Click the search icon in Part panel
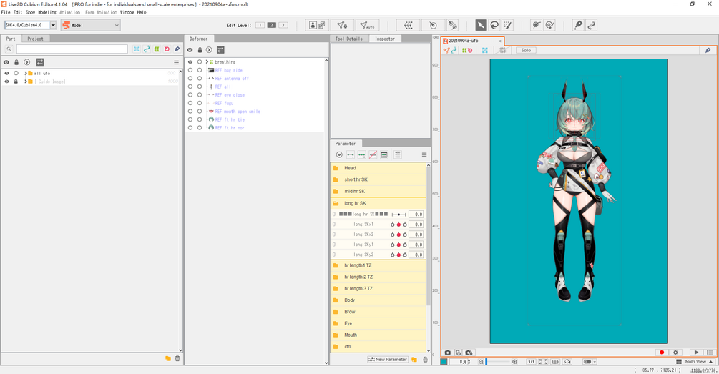 9,49
